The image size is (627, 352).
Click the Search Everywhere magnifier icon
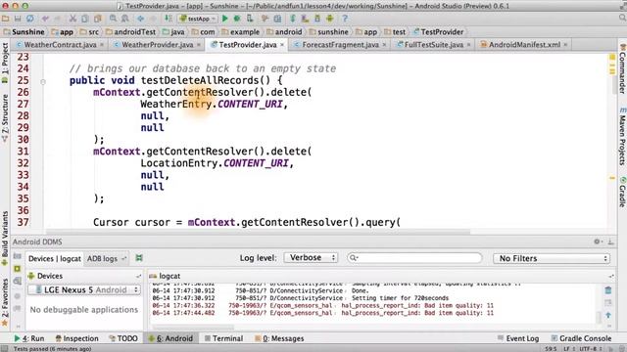622,18
